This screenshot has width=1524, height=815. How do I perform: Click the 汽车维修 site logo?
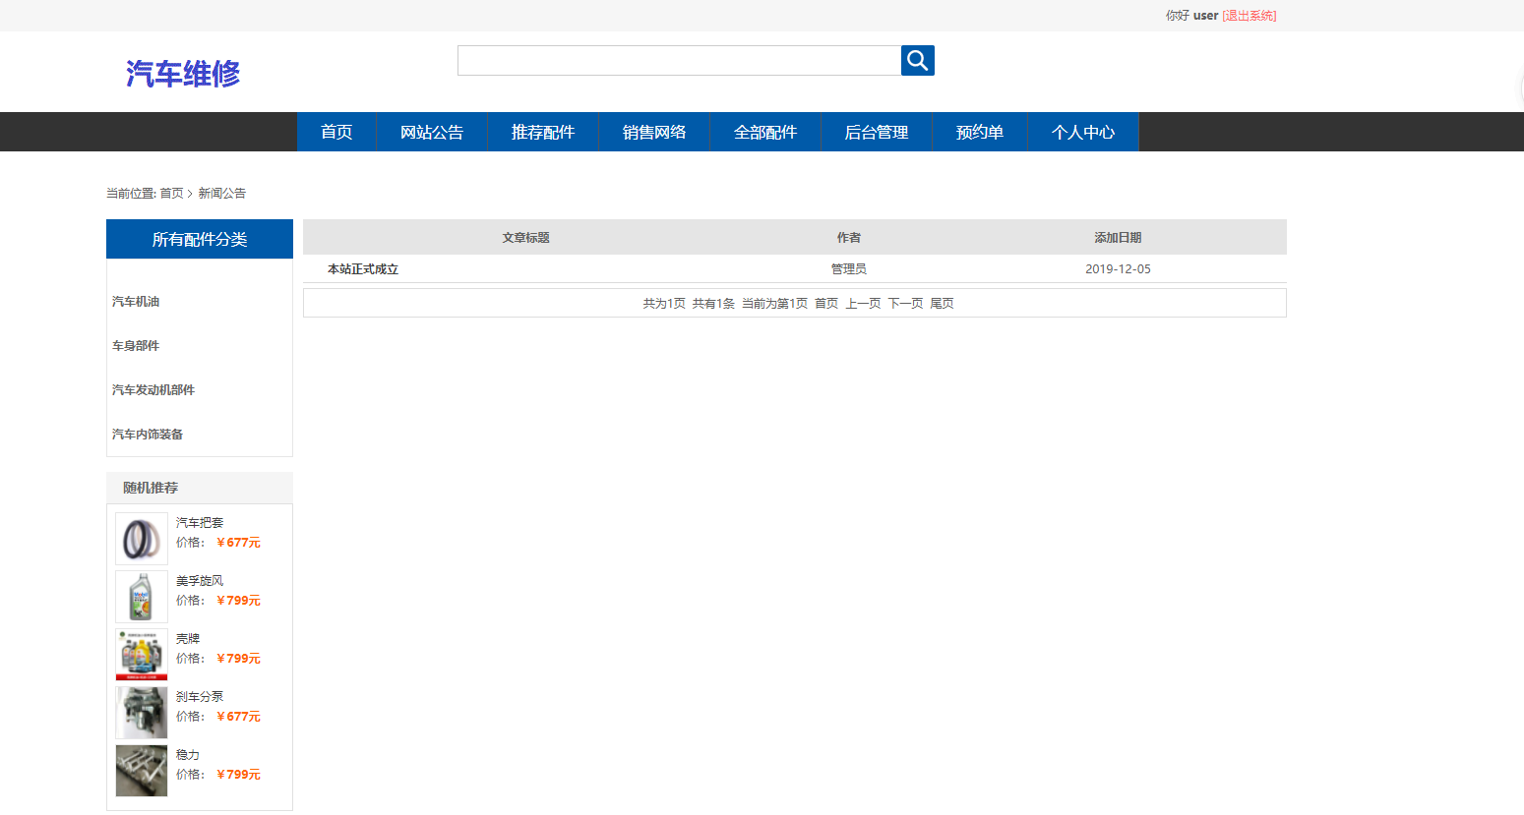coord(182,73)
